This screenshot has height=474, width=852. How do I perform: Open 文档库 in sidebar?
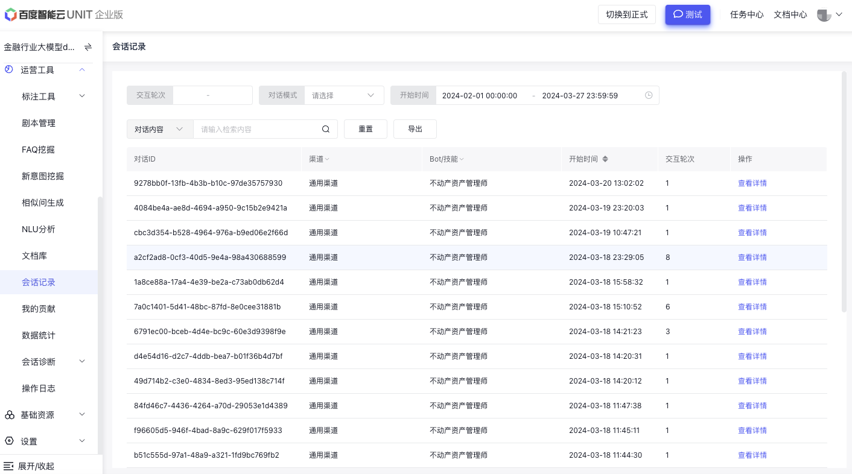click(x=34, y=256)
